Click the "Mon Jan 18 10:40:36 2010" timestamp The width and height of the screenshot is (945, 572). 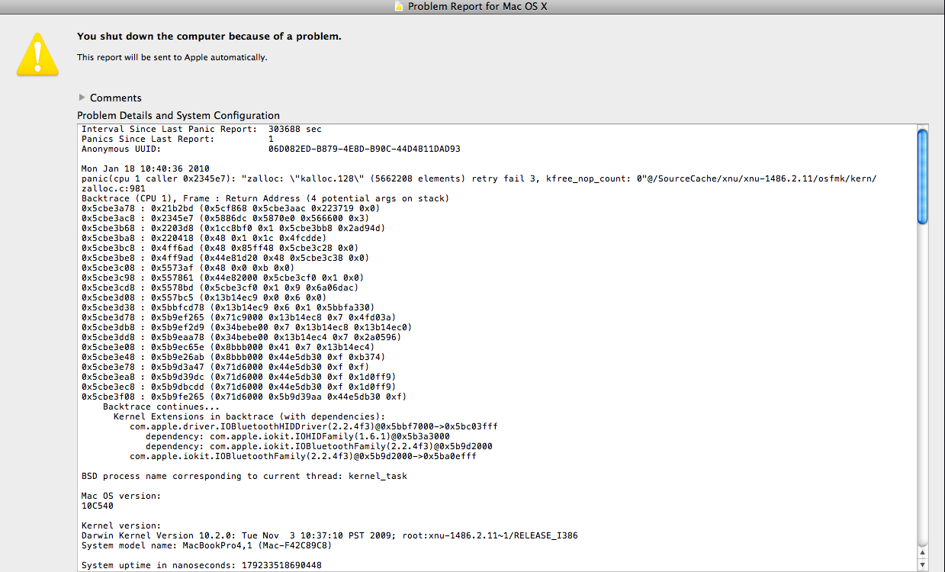tap(145, 169)
